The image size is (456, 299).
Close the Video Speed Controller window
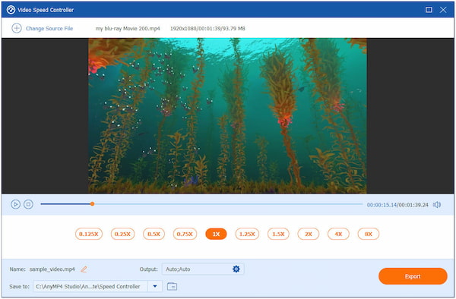pyautogui.click(x=443, y=10)
